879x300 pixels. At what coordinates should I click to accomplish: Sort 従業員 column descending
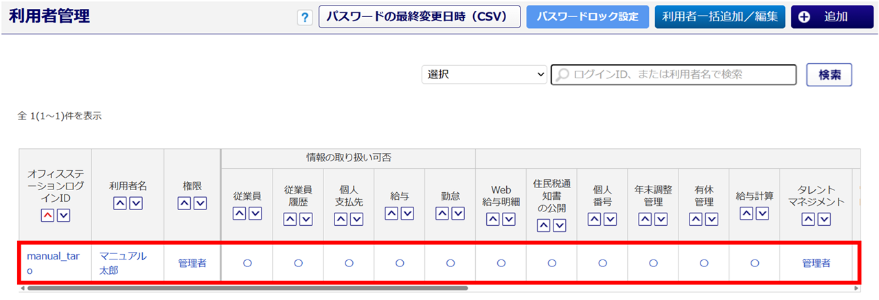255,214
